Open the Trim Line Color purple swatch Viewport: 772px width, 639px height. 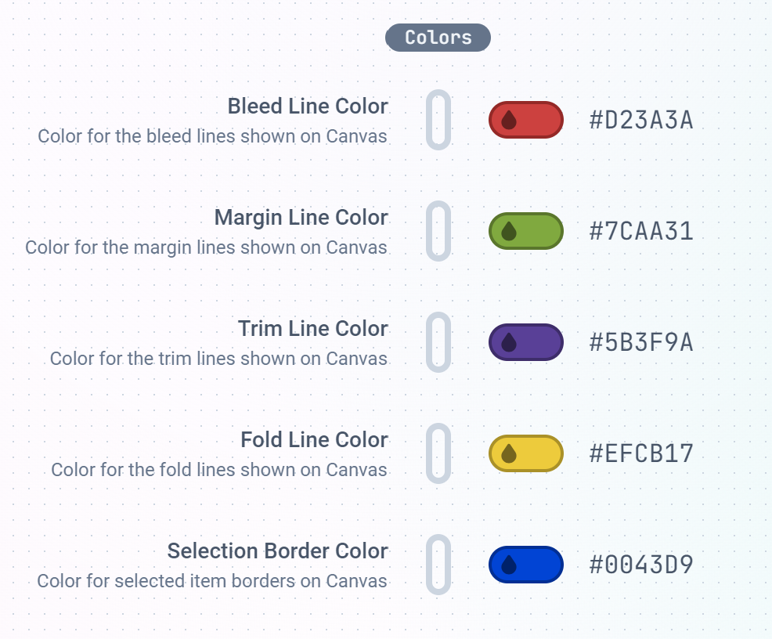(x=526, y=342)
